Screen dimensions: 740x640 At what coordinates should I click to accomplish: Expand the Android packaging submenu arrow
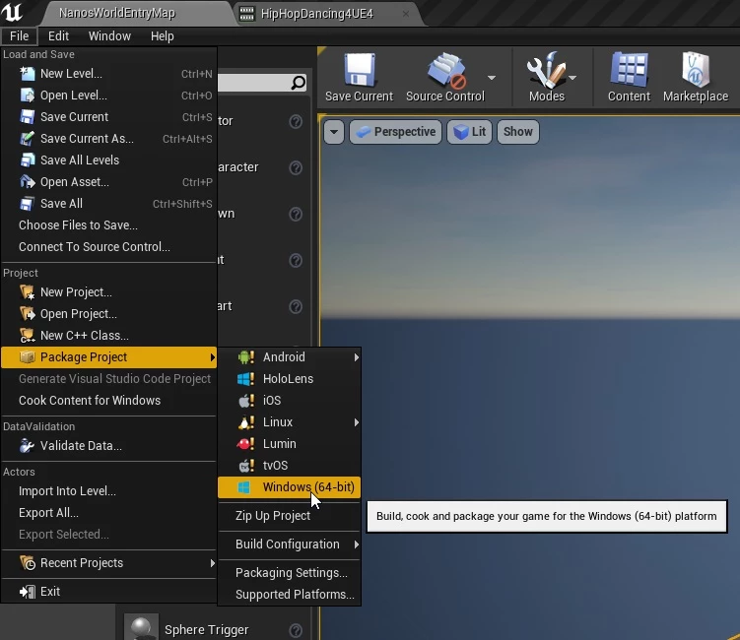tap(357, 357)
